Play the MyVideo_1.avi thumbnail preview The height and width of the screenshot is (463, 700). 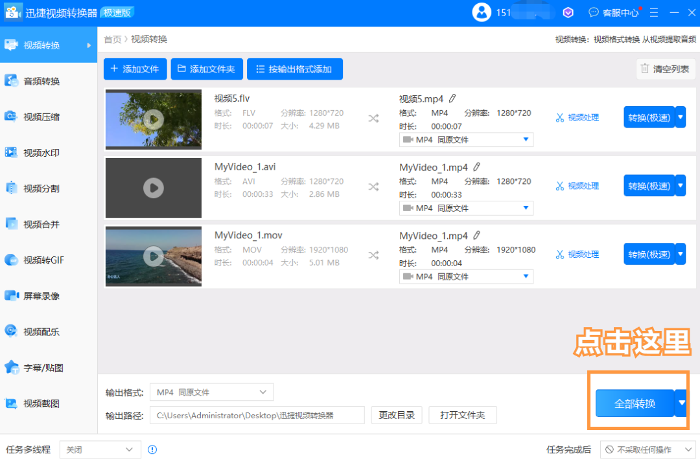coord(154,188)
